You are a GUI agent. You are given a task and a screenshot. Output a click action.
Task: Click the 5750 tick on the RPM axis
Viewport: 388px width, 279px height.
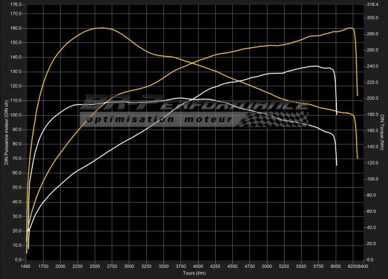tap(319, 266)
